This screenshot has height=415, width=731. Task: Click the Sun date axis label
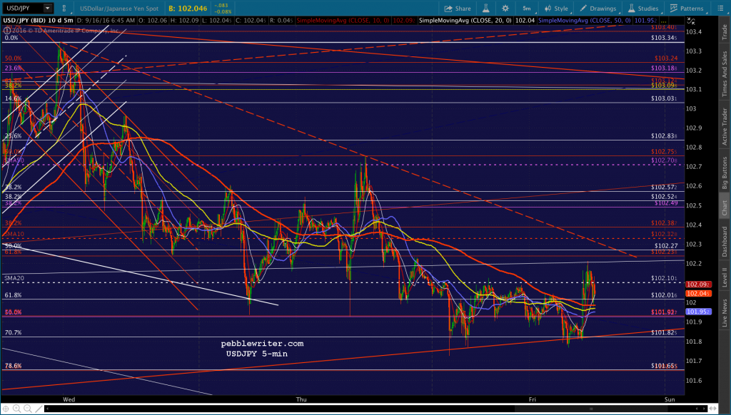click(670, 399)
